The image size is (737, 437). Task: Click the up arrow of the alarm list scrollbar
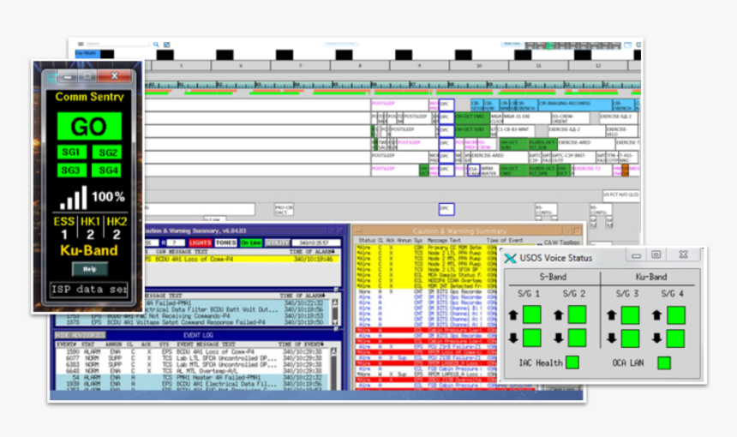(335, 303)
